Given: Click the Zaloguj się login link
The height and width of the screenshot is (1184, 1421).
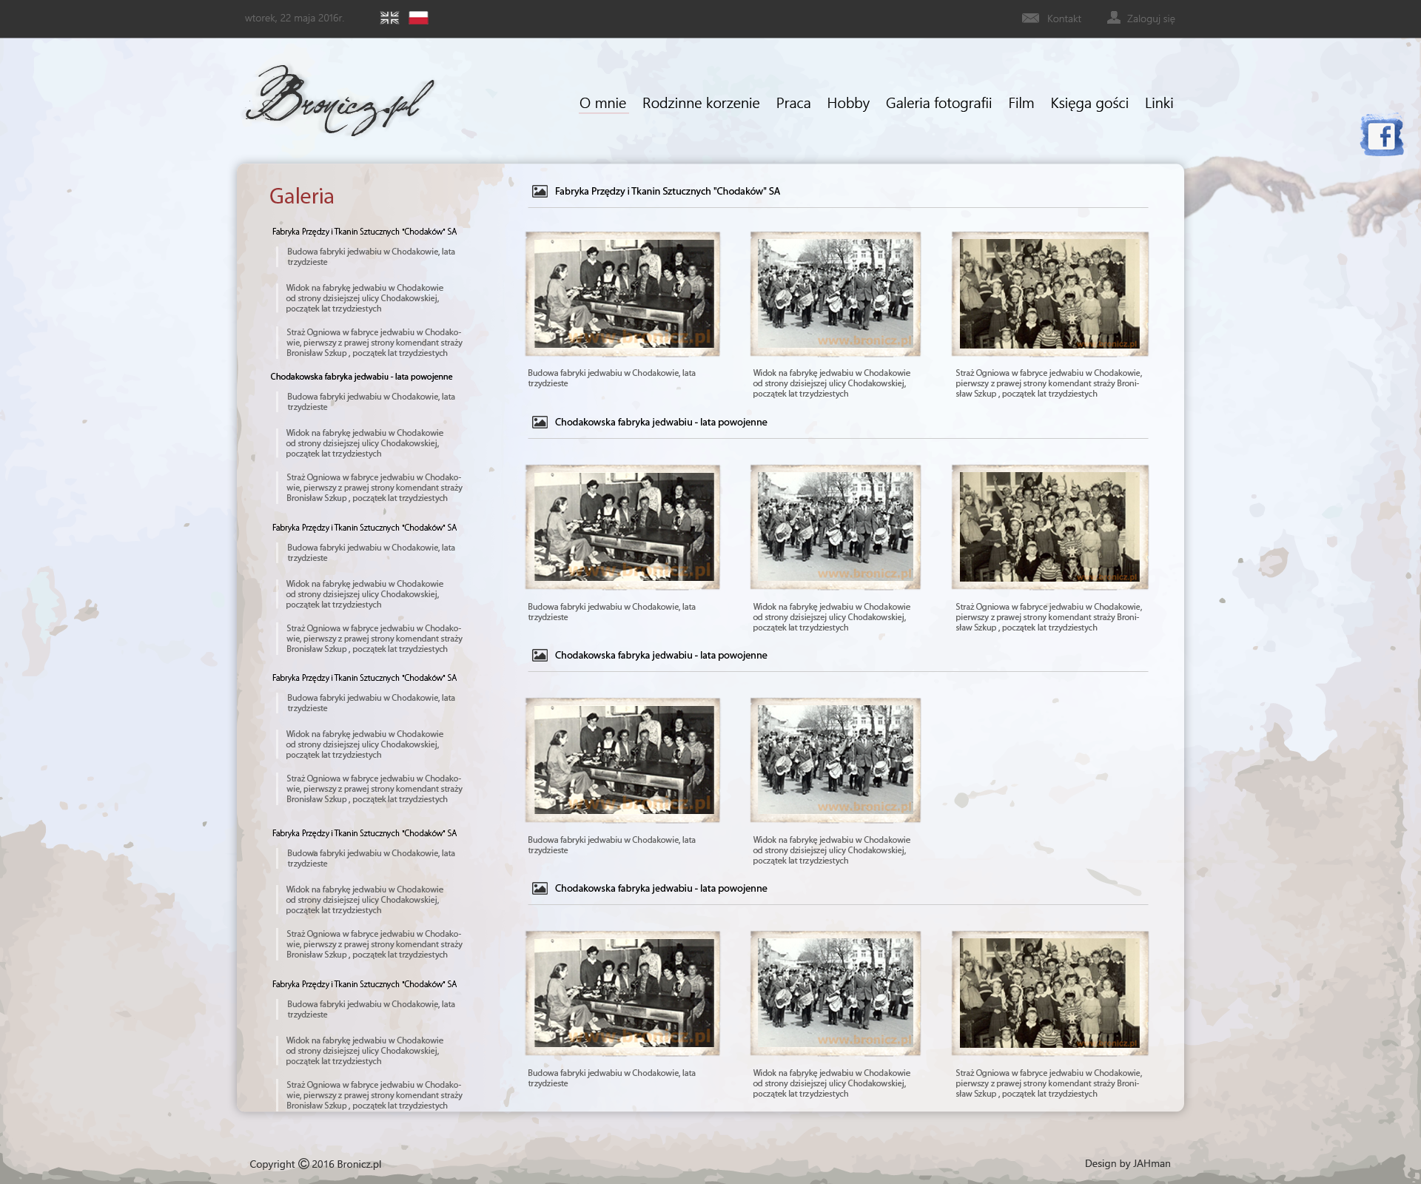Looking at the screenshot, I should click(1151, 18).
